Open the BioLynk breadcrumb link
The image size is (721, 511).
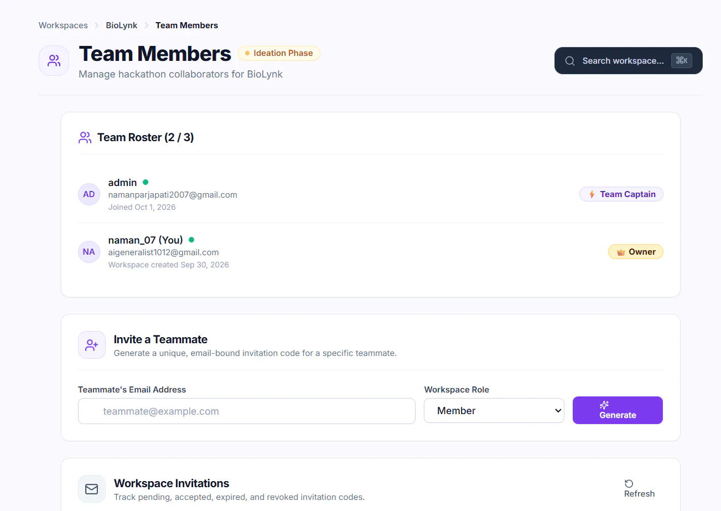pyautogui.click(x=122, y=25)
